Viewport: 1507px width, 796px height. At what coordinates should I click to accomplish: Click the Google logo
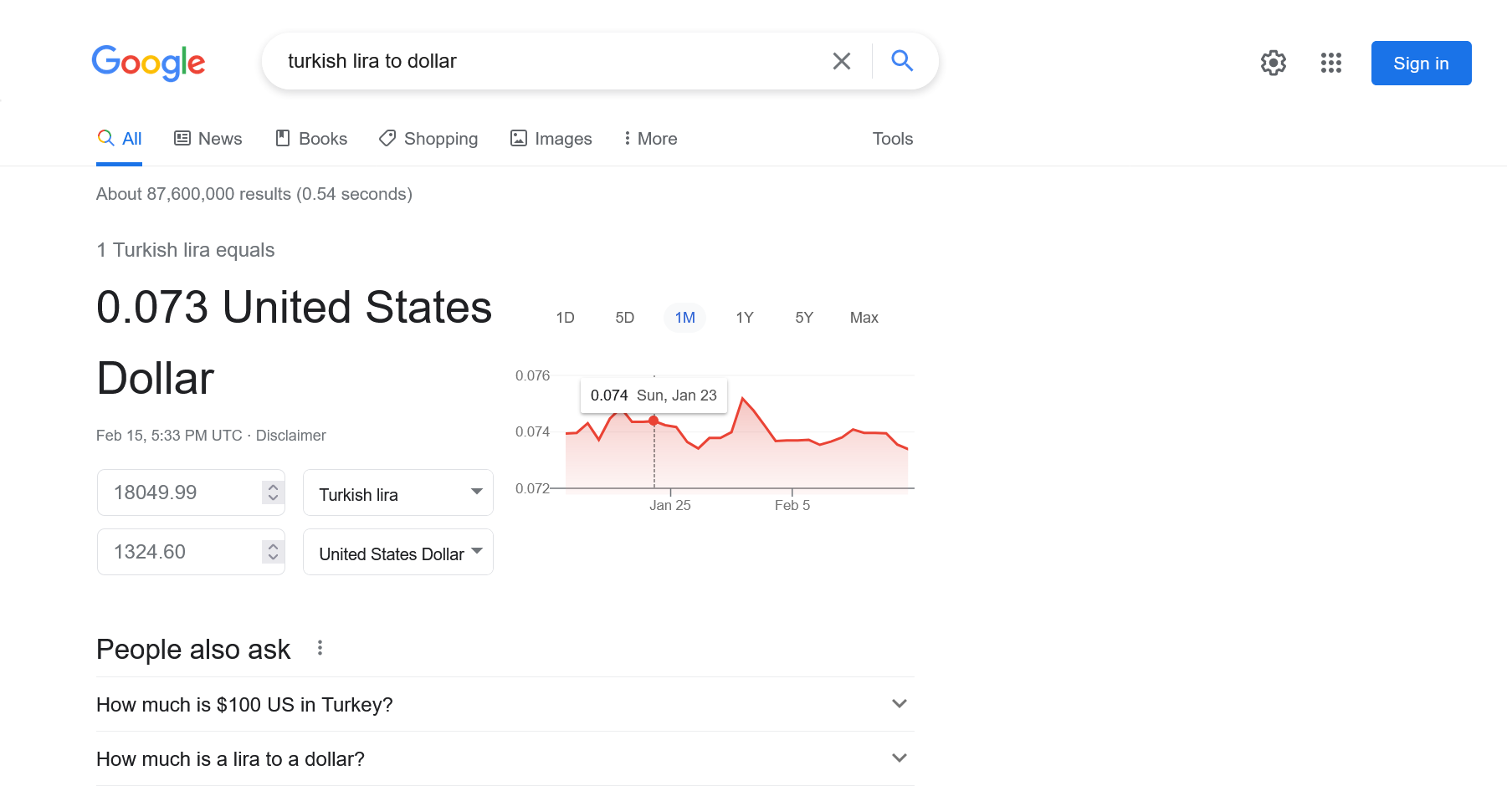[148, 63]
